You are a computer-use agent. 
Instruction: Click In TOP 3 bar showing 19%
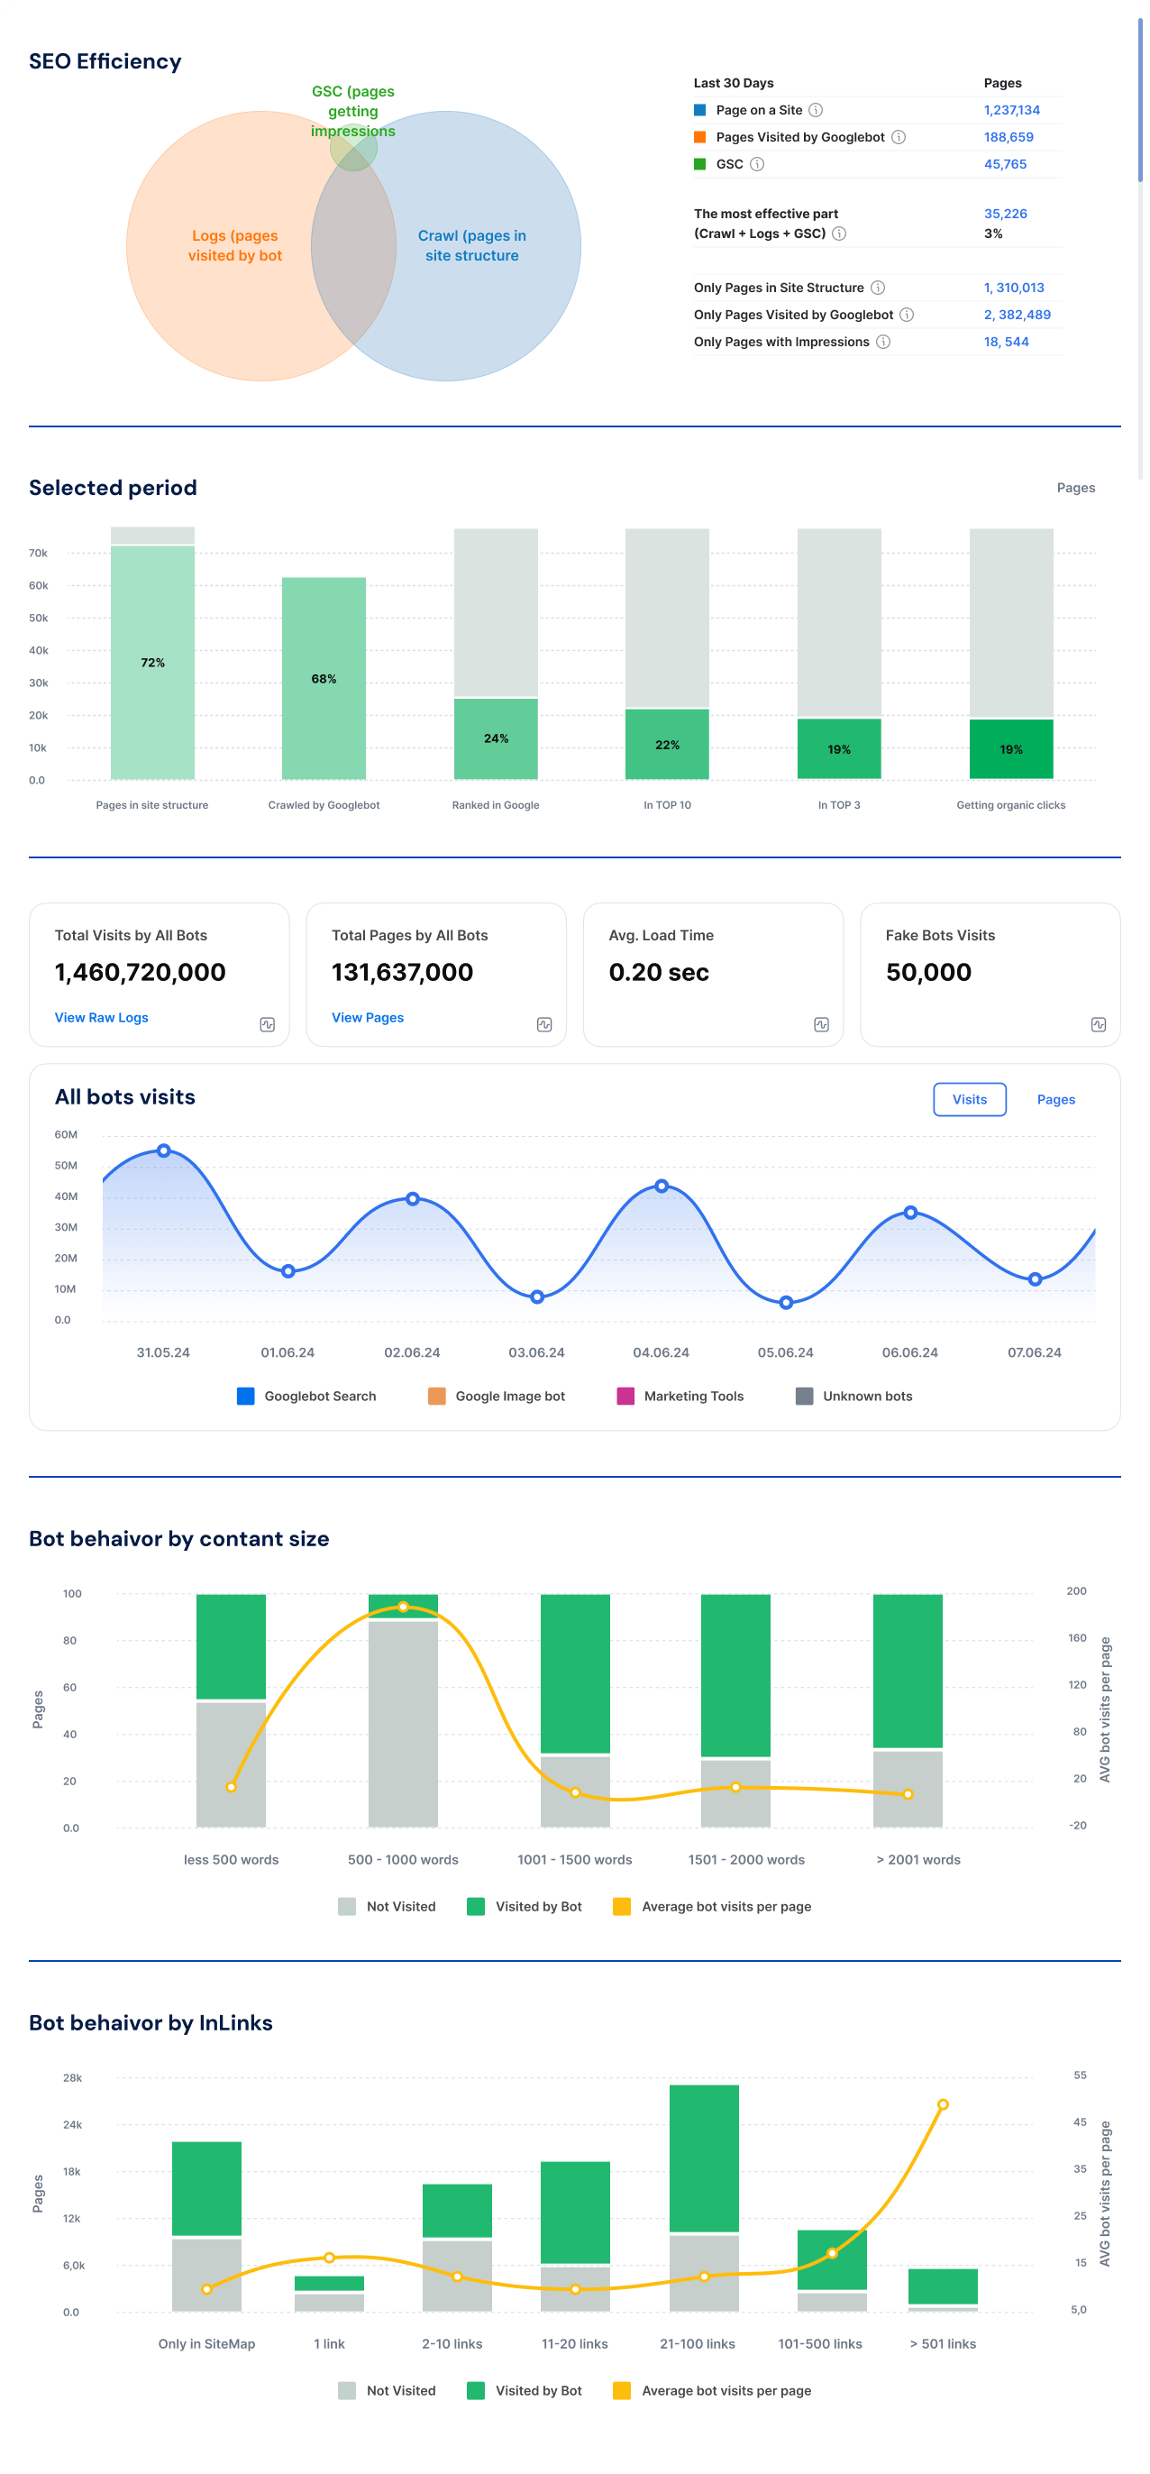point(839,749)
